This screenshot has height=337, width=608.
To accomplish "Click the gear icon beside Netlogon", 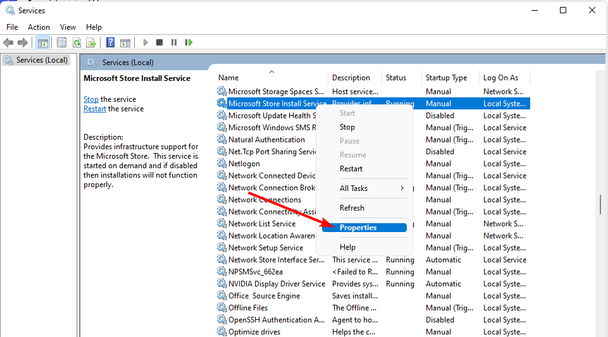I will [222, 164].
